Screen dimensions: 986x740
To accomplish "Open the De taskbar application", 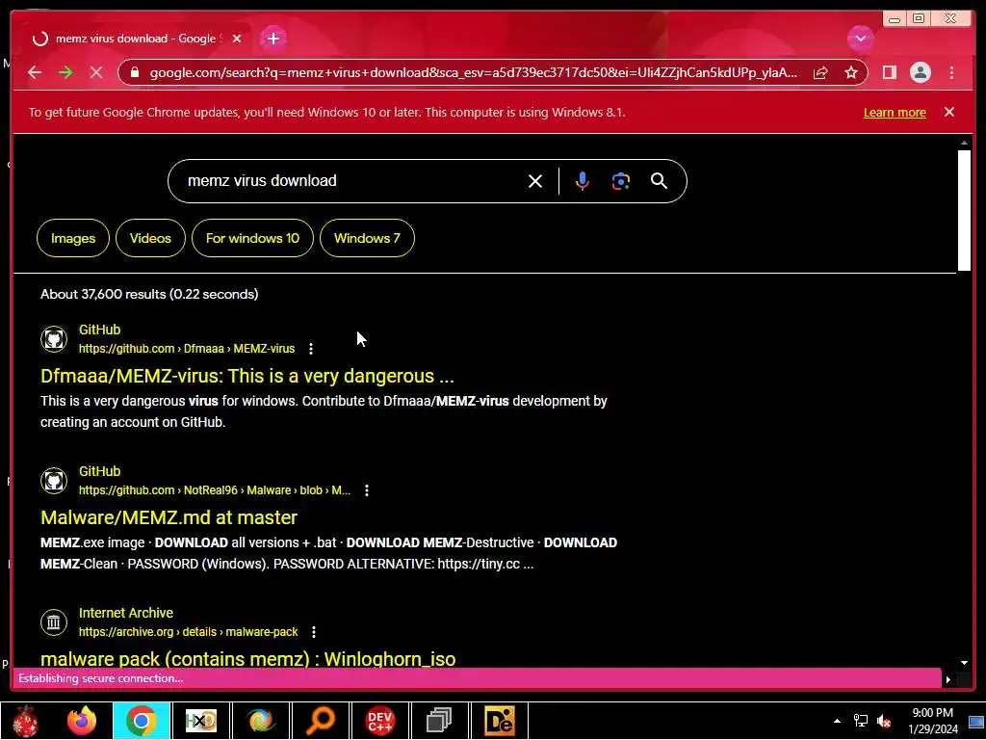I will click(500, 721).
